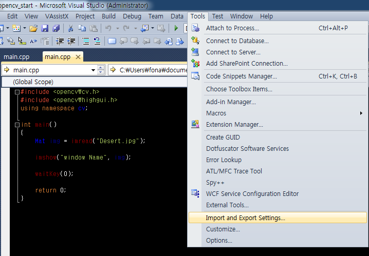Launch ATL/MFC Trace Tool
This screenshot has height=256, width=369.
click(278, 171)
